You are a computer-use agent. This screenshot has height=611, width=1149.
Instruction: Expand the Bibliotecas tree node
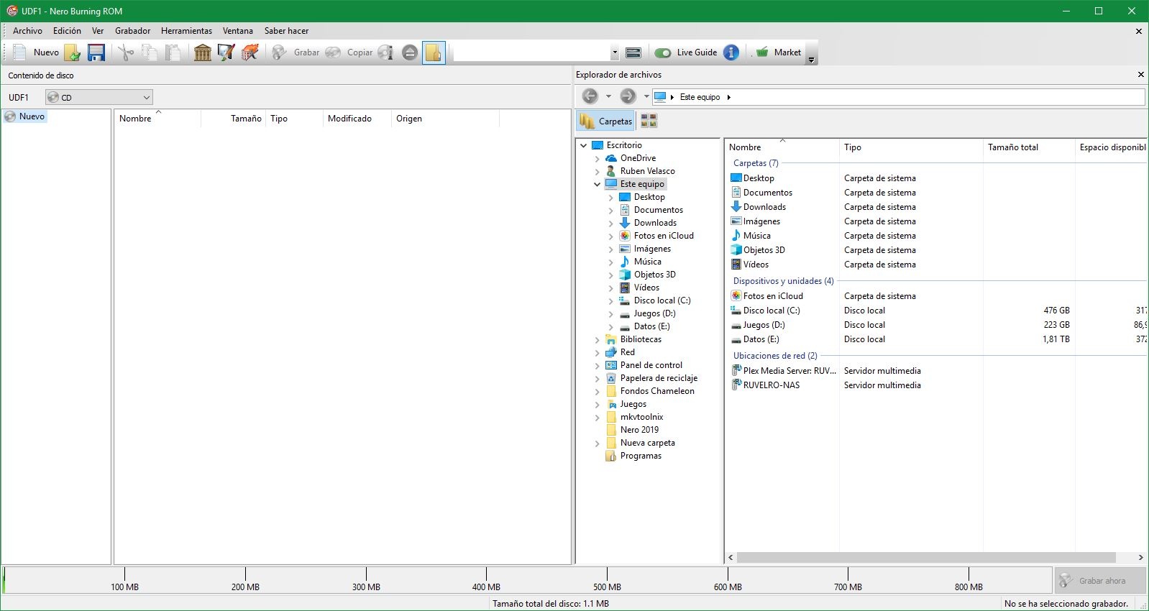coord(597,339)
